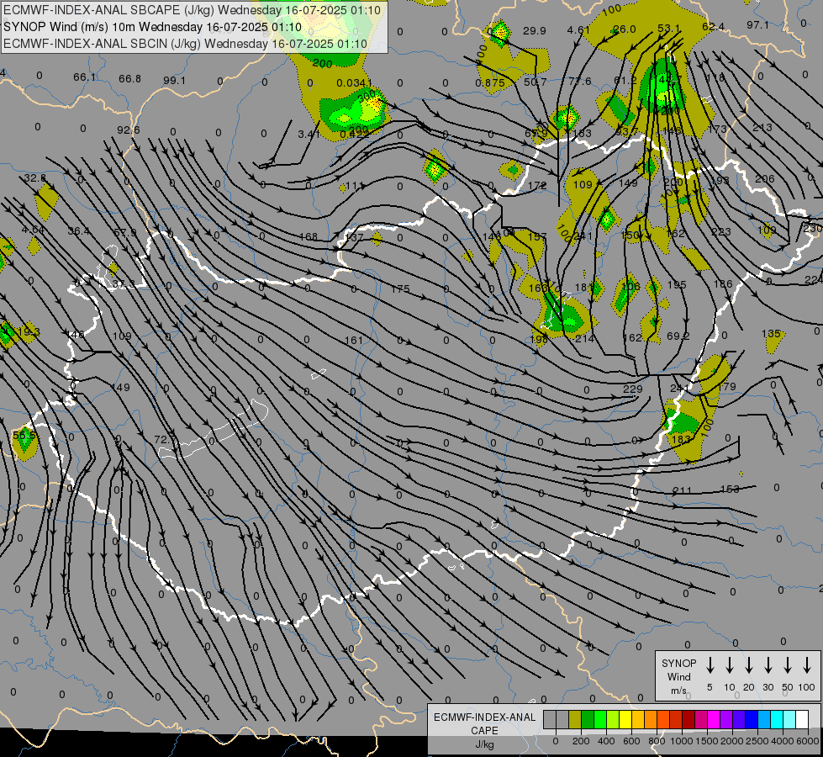Viewport: 823px width, 757px height.
Task: Click the 30 m/s wind arrow in legend
Action: point(768,665)
